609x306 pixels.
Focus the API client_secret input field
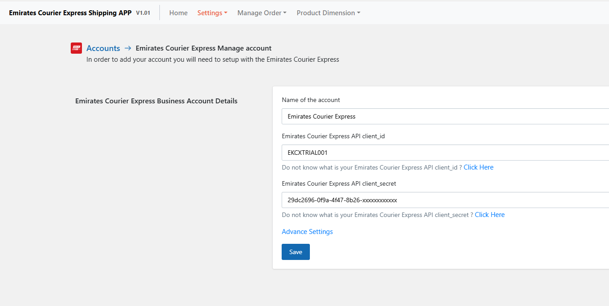[445, 200]
